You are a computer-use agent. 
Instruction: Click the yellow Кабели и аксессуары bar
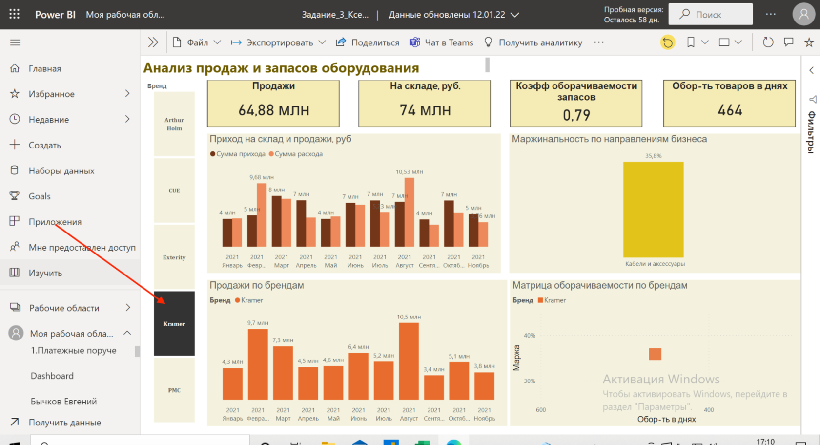pyautogui.click(x=654, y=210)
